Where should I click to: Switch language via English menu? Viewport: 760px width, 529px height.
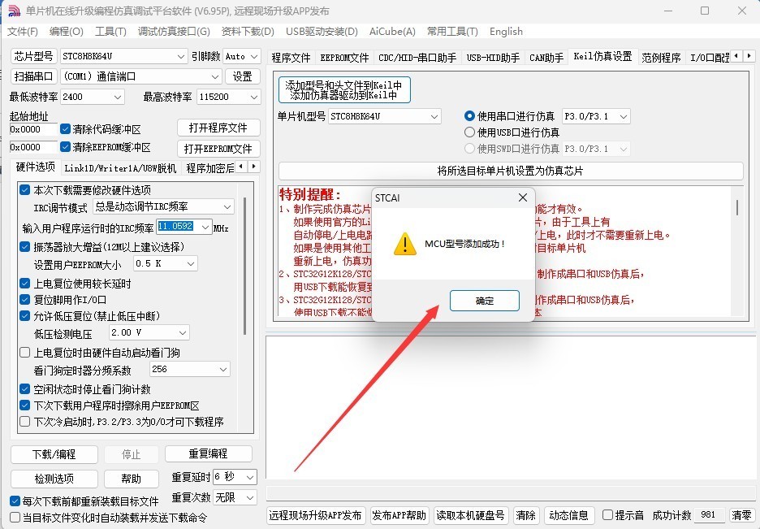click(506, 32)
